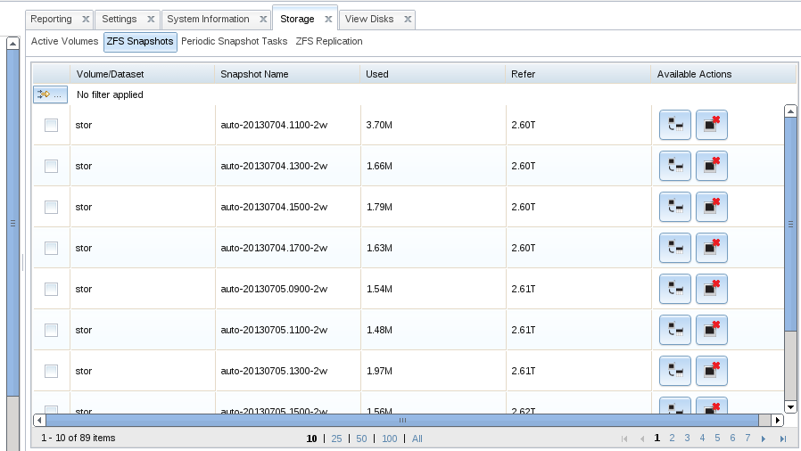This screenshot has width=801, height=451.
Task: Check the box for auto-20130704.1100-2w
Action: 51,126
